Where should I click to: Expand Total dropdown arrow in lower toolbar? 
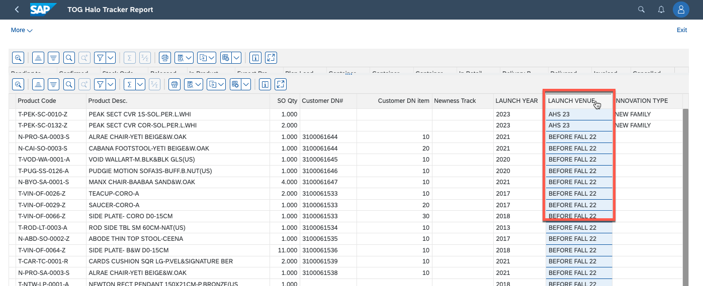140,84
